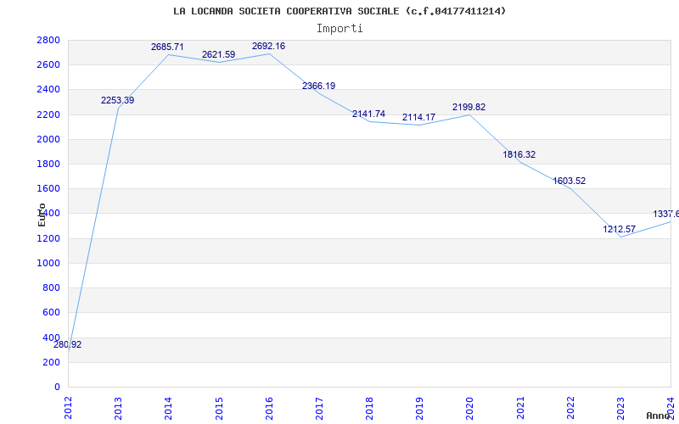Image resolution: width=679 pixels, height=424 pixels.
Task: Click x-axis year label 2012
Action: pos(68,408)
